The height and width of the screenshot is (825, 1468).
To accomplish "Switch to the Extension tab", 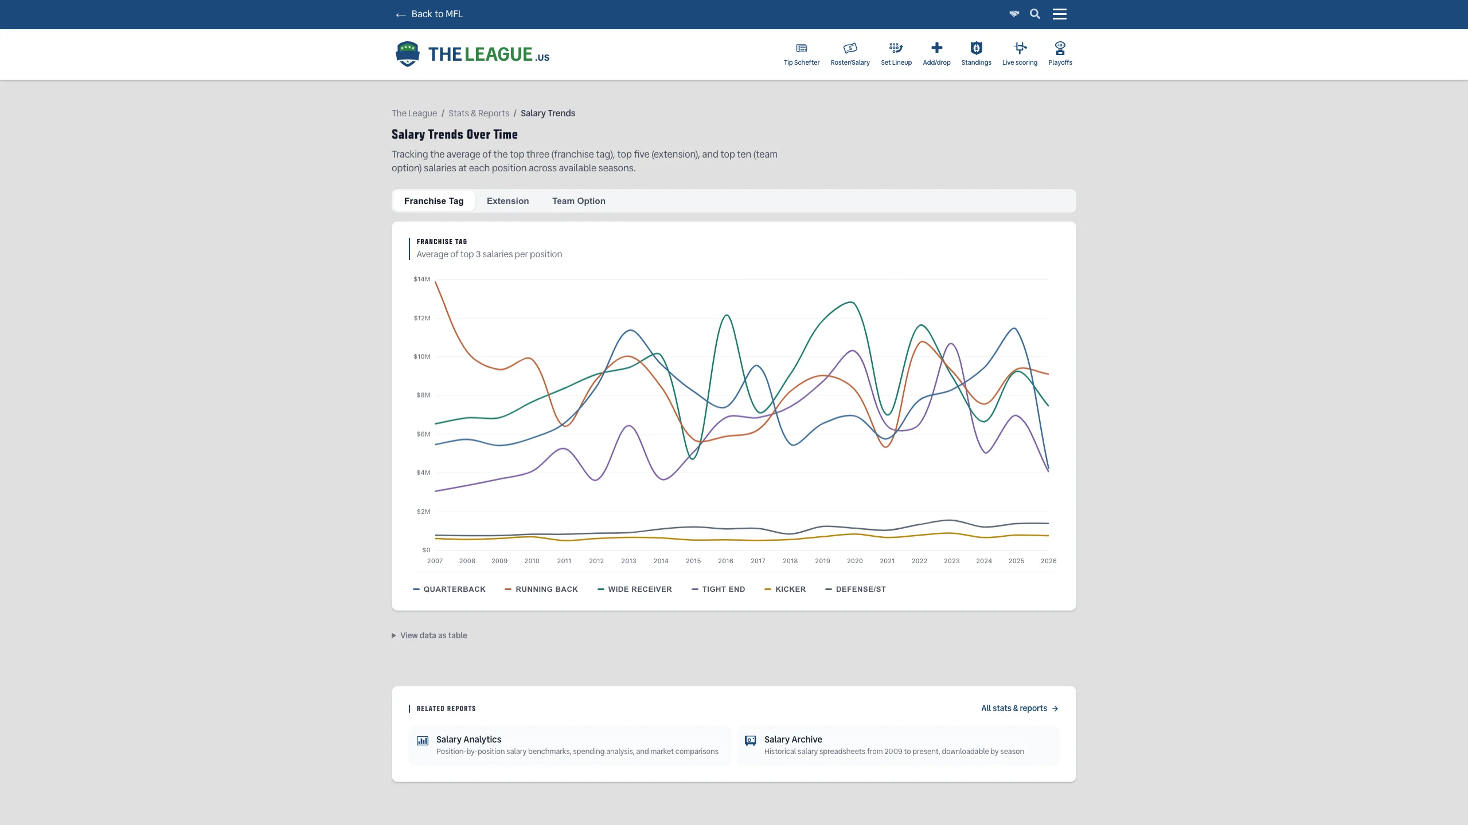I will [507, 201].
